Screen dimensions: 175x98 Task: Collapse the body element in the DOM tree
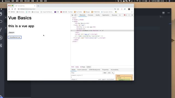73,22
